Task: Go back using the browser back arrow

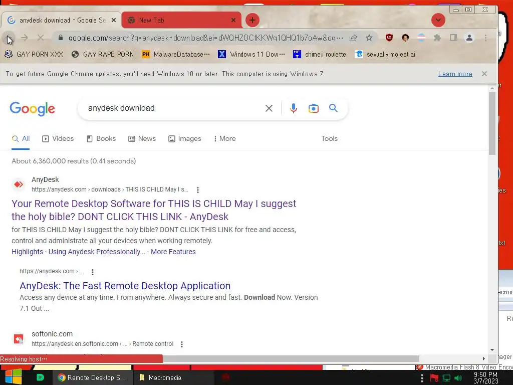Action: coord(9,38)
